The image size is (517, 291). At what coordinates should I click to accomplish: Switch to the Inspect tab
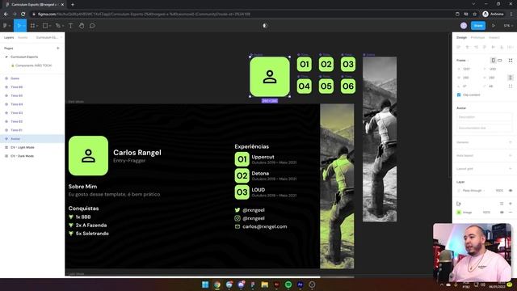click(x=494, y=38)
